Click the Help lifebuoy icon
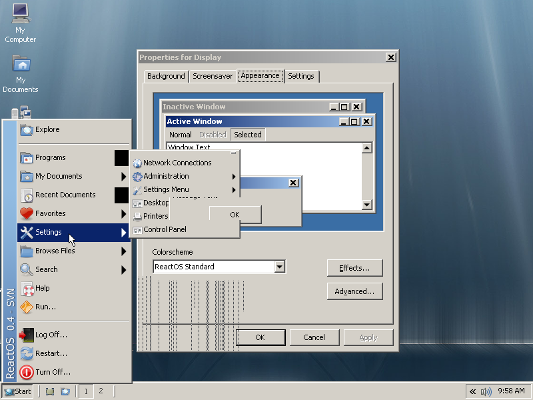Screen dimensions: 533x400 click(x=27, y=289)
